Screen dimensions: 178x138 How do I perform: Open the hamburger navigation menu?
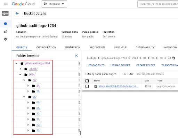click(x=6, y=4)
